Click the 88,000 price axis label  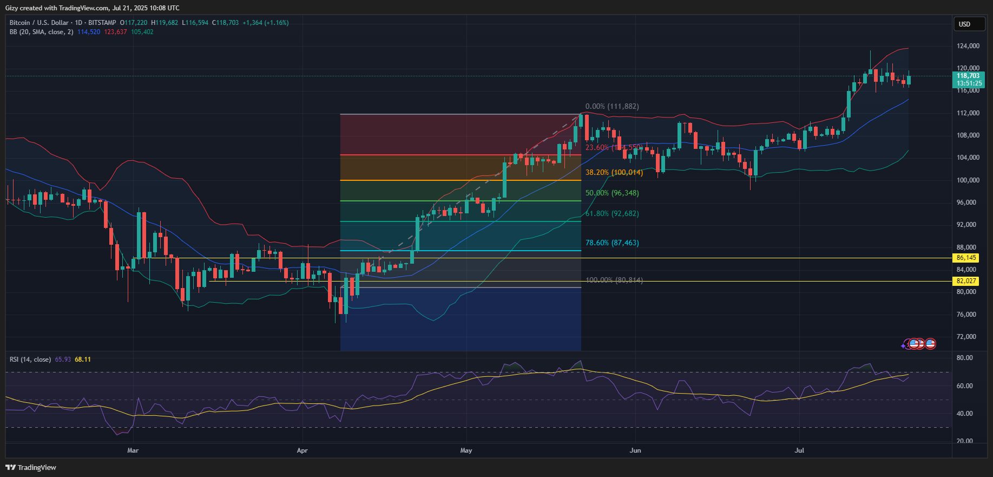[966, 247]
